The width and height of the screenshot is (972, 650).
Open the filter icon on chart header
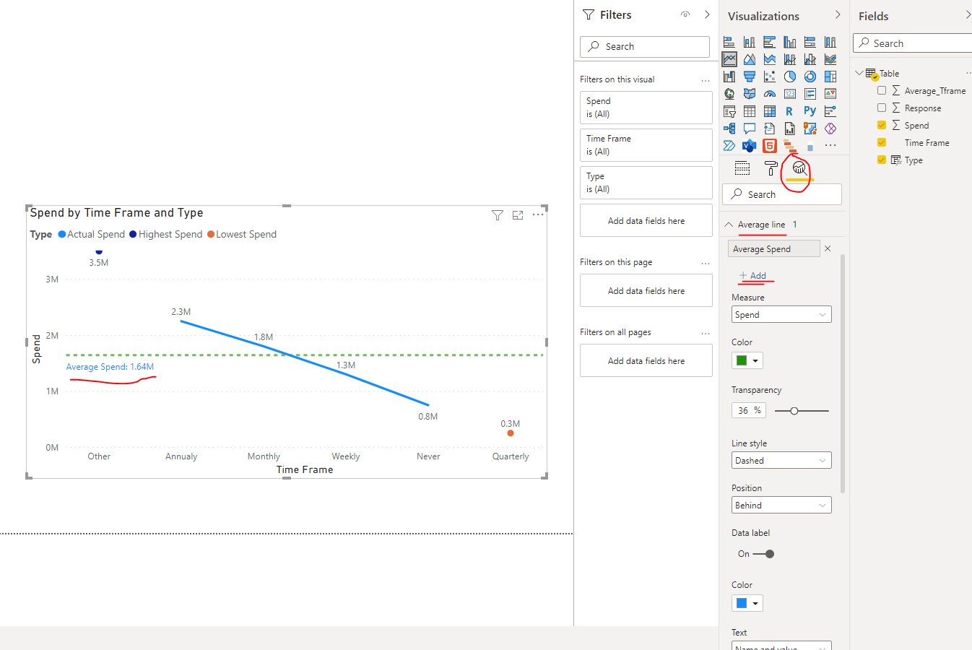[x=498, y=215]
